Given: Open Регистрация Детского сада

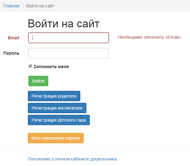Looking at the screenshot, I should 59,120.
